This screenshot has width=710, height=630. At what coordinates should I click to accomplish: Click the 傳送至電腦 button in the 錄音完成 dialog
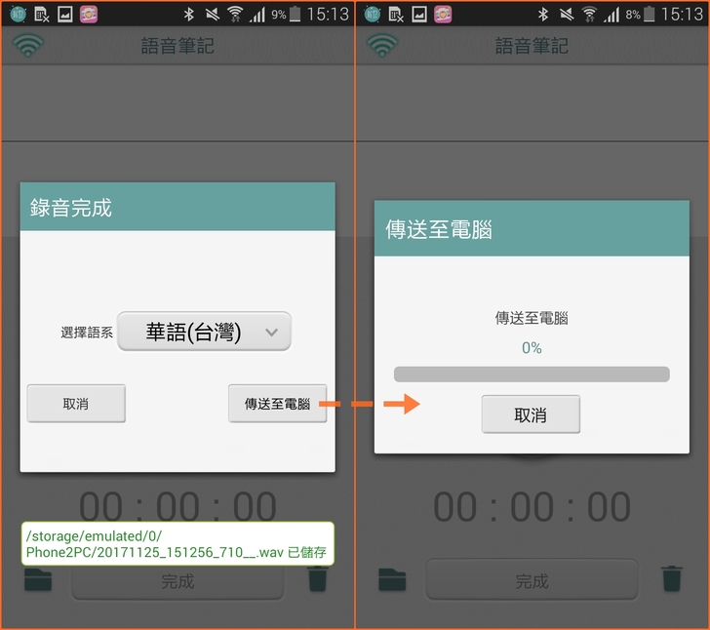[x=278, y=404]
